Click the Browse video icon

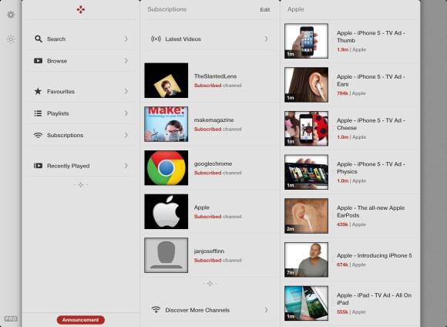click(39, 61)
